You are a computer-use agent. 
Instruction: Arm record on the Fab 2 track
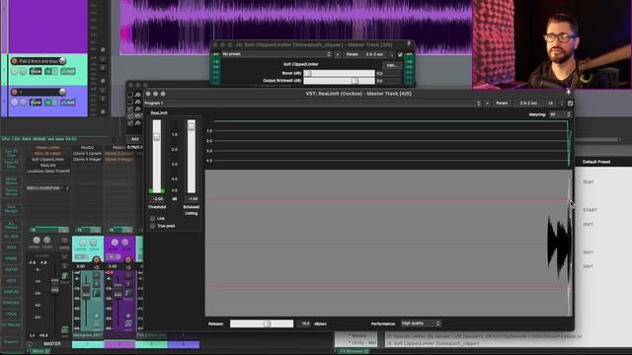15,61
